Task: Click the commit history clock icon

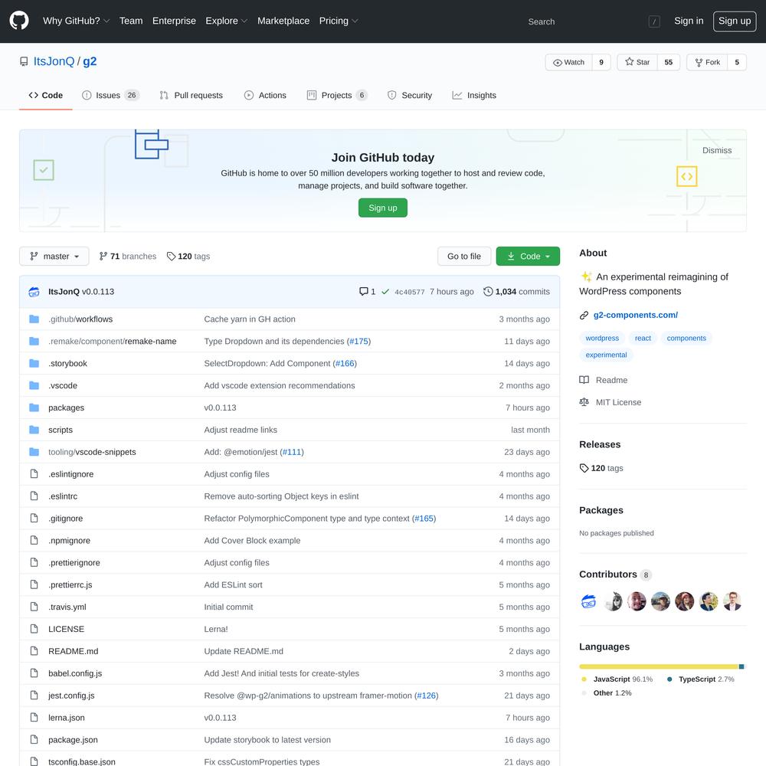Action: point(487,292)
